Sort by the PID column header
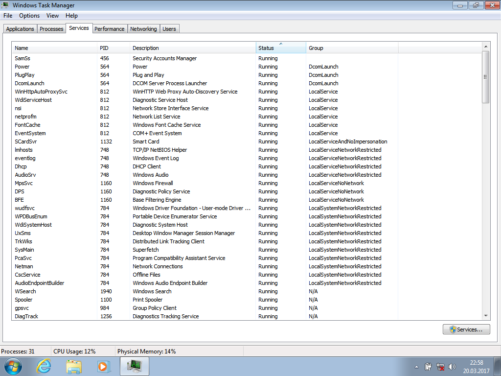 114,48
